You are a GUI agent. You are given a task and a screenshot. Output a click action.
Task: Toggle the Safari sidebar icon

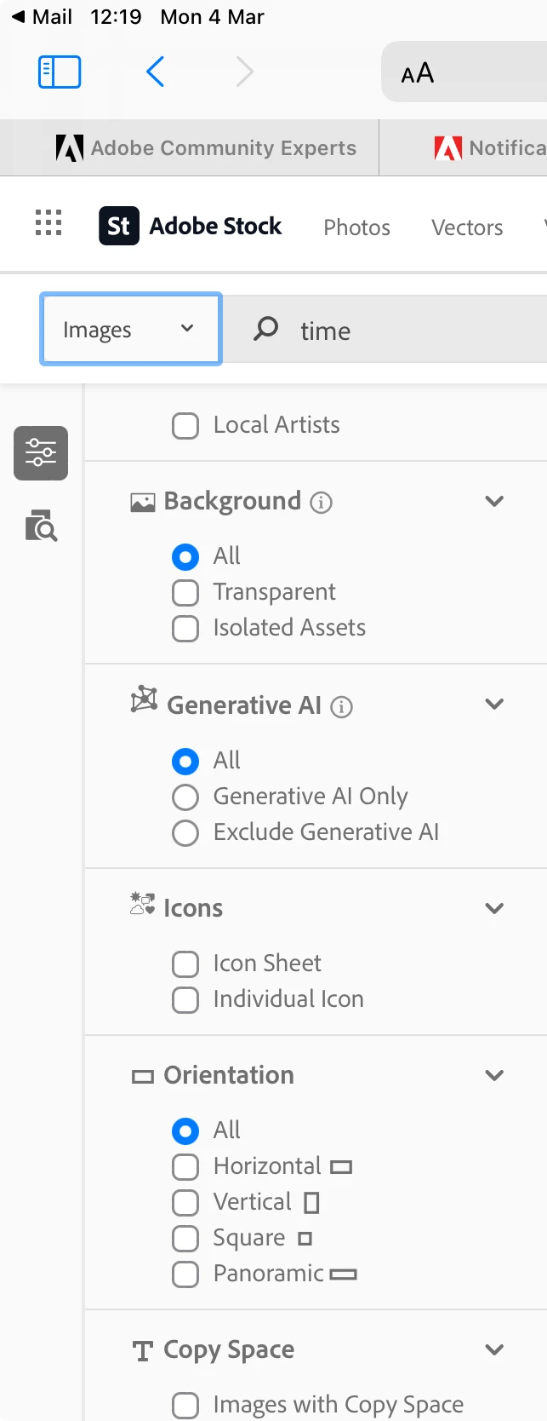coord(60,72)
